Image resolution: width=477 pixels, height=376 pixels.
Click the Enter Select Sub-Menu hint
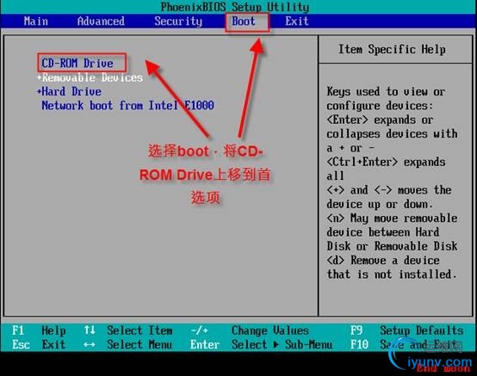pos(261,344)
